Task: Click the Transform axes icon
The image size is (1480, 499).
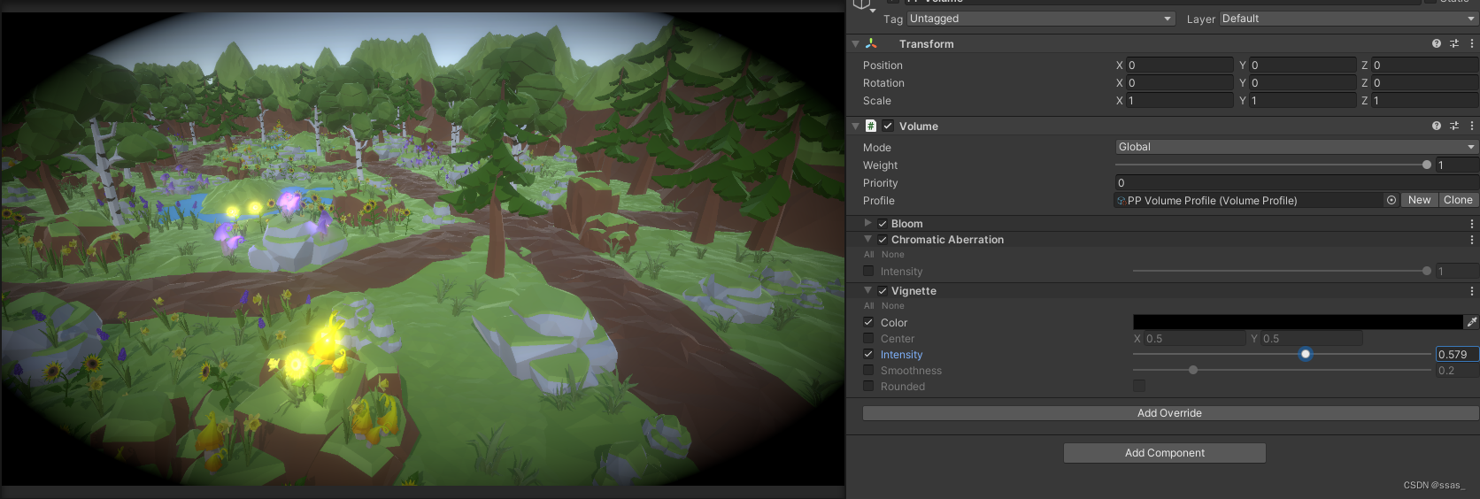Action: pos(871,43)
